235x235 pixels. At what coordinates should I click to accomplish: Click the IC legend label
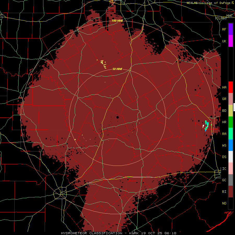point(224,169)
